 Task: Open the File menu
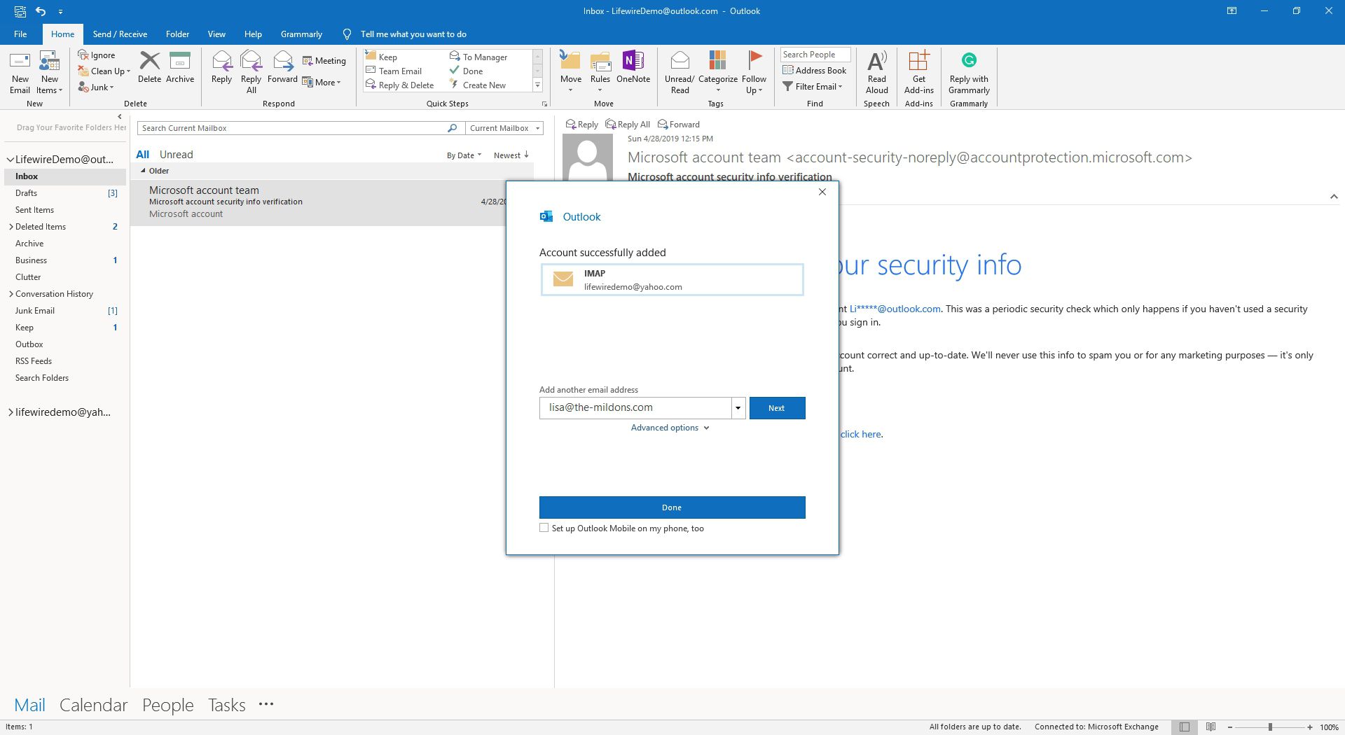[x=20, y=34]
